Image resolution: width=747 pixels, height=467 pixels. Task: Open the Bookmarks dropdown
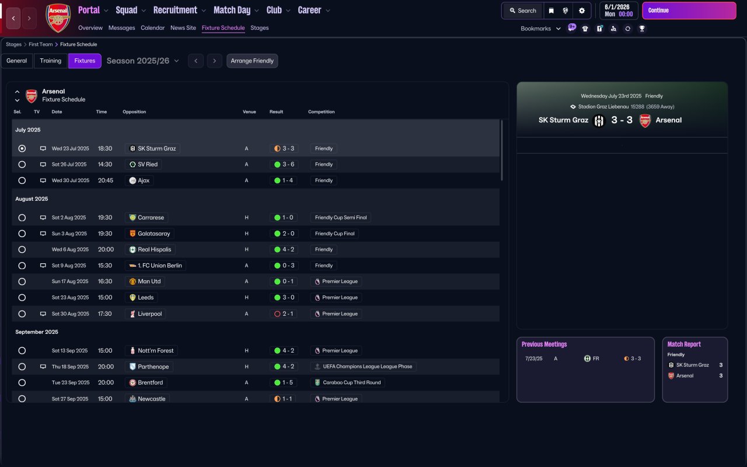point(541,29)
